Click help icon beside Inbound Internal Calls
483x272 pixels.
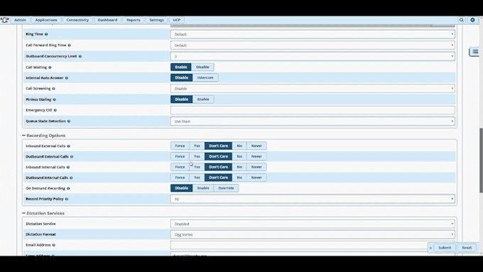click(x=68, y=168)
